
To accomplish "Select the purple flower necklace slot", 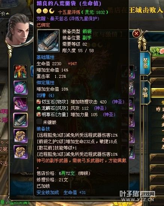I will (x=20, y=88).
